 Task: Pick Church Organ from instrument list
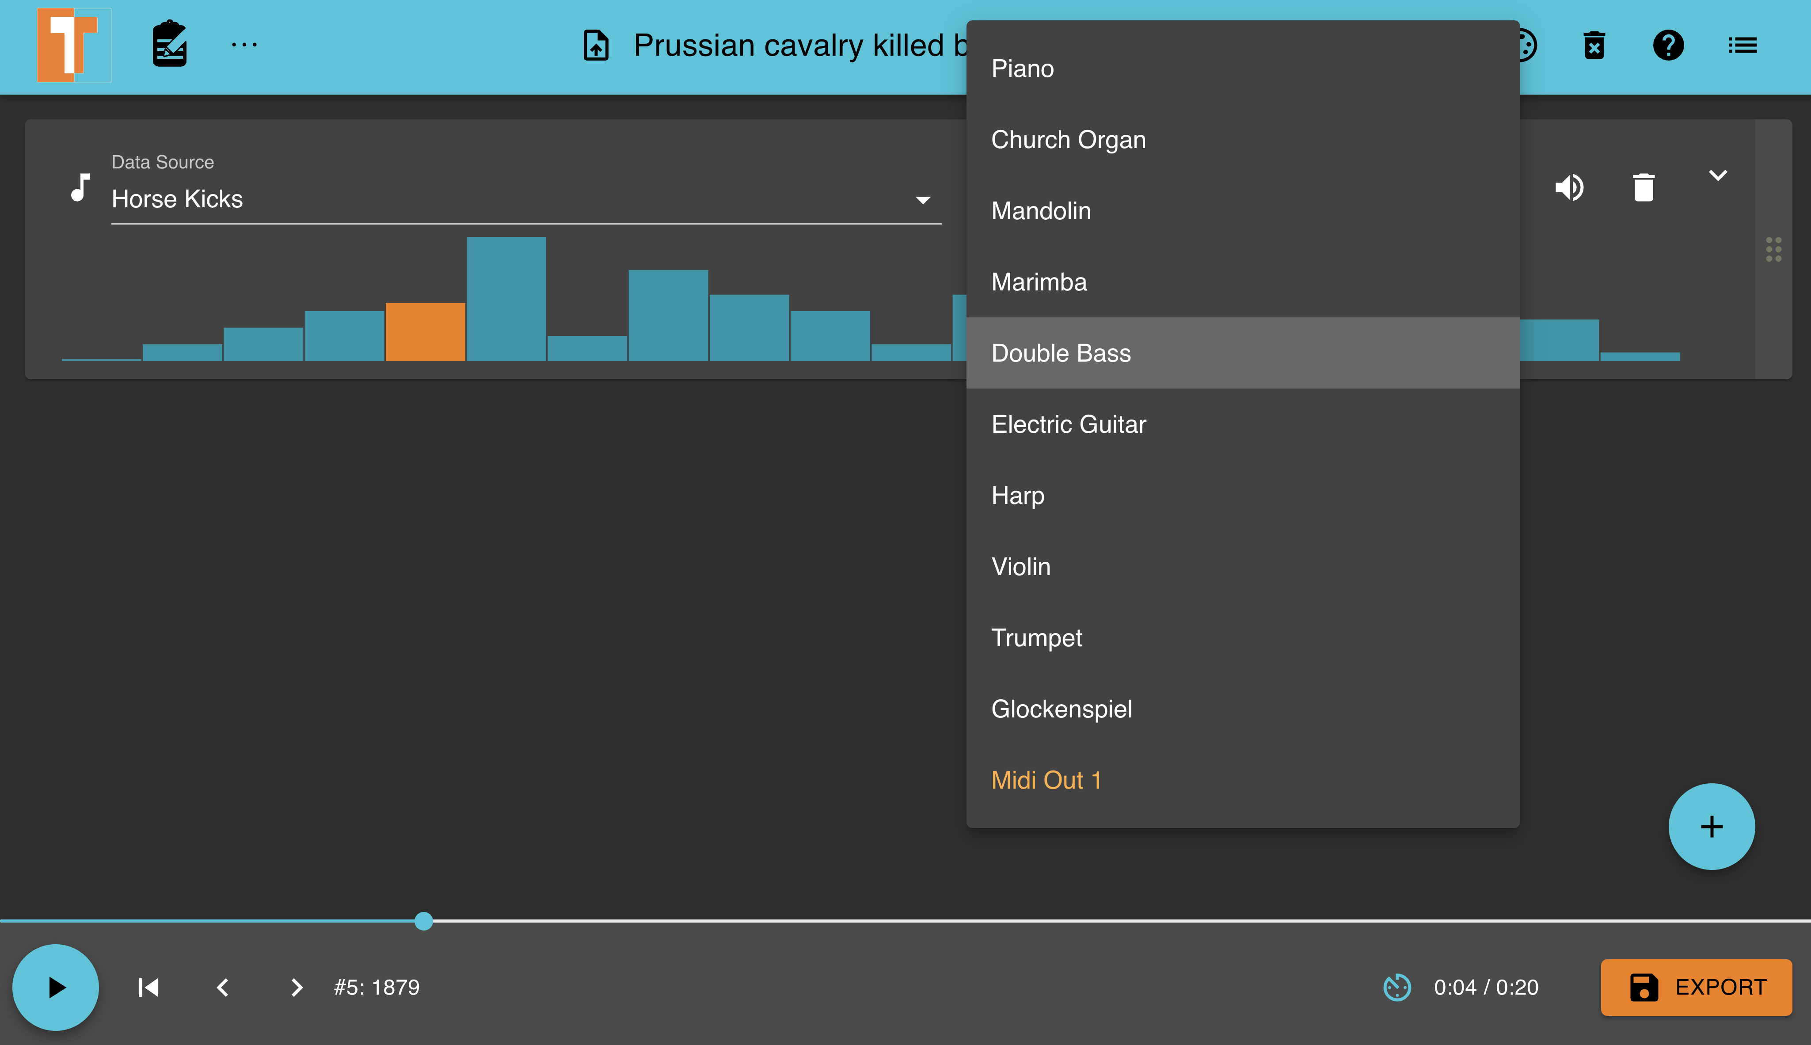(x=1068, y=140)
